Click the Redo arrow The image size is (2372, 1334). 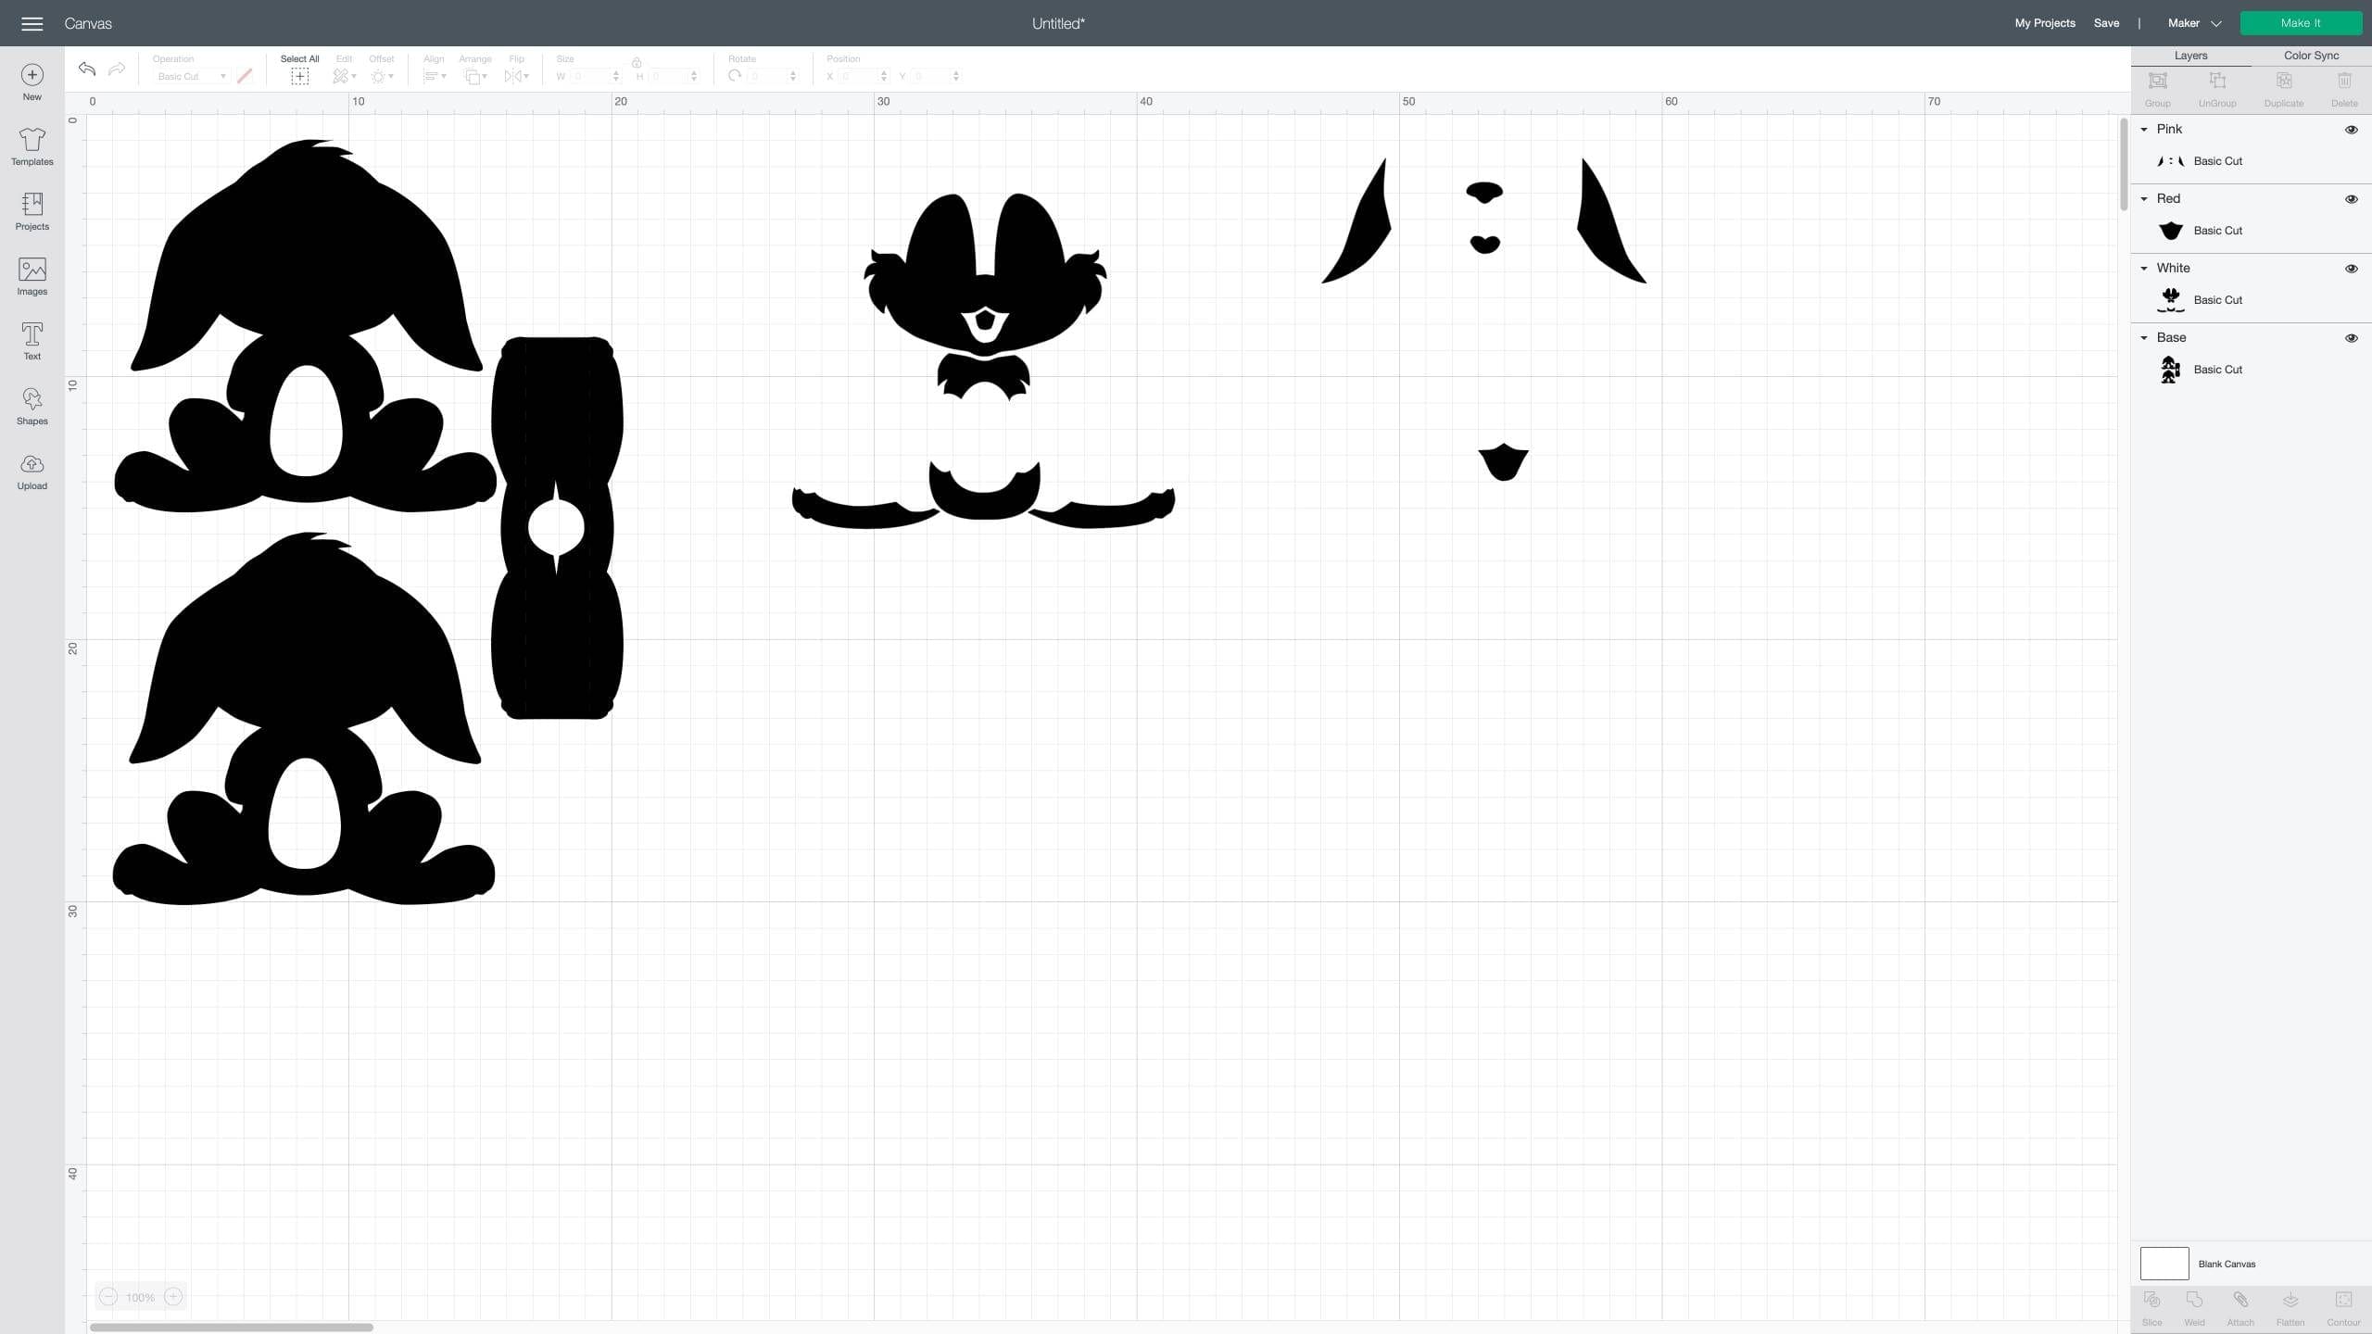(x=117, y=69)
